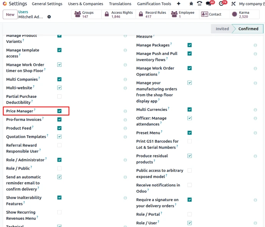Expand the Translations menu
The height and width of the screenshot is (227, 265).
point(120,4)
